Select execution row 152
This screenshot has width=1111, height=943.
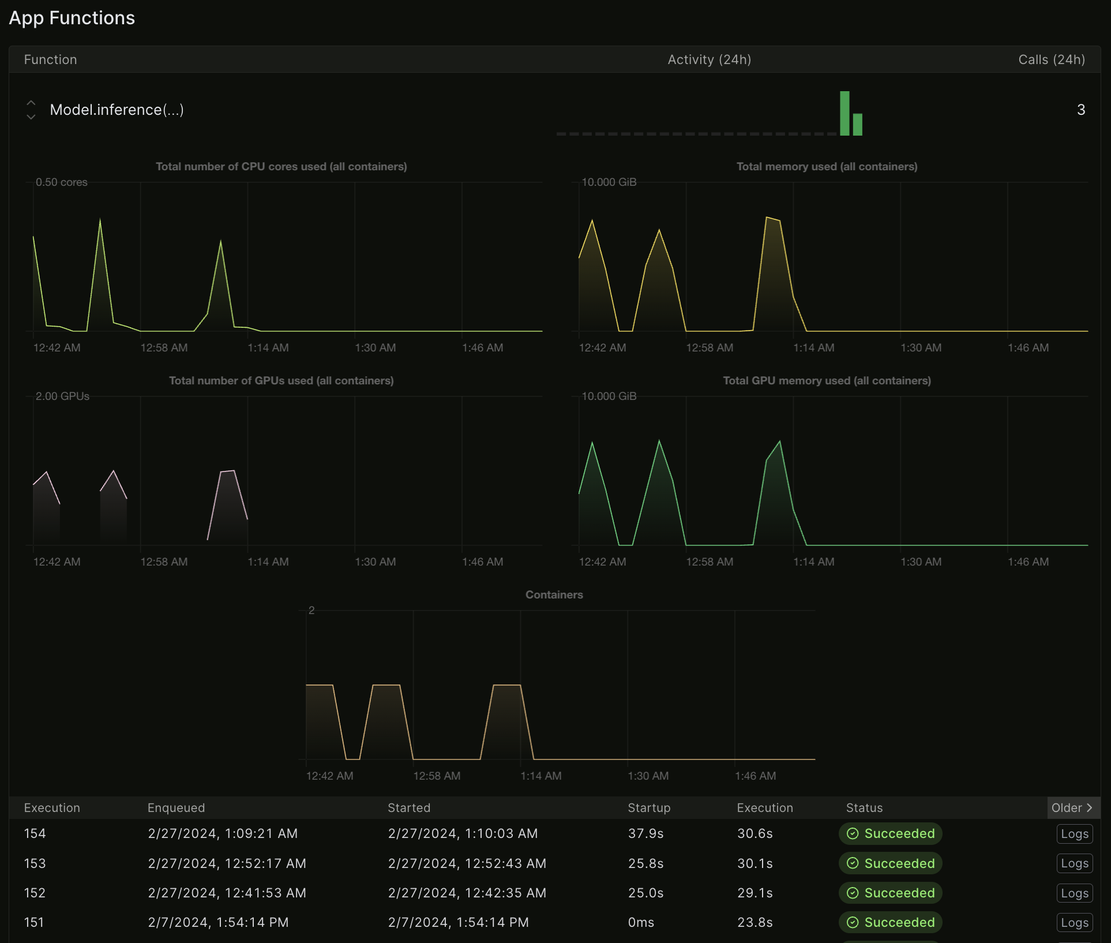tap(35, 893)
